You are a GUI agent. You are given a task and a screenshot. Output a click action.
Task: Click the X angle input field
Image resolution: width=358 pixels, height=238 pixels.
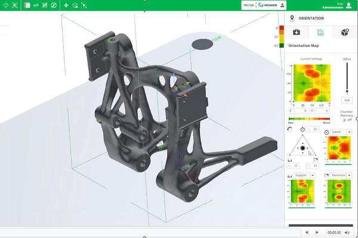coord(320,111)
